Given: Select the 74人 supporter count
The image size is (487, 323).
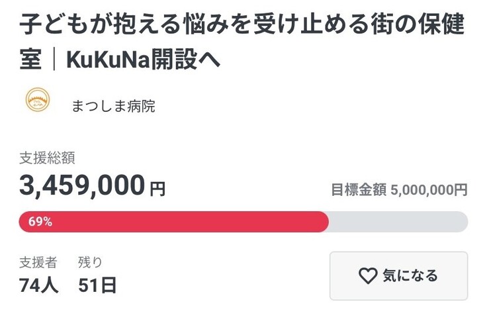Looking at the screenshot, I should click(x=39, y=285).
